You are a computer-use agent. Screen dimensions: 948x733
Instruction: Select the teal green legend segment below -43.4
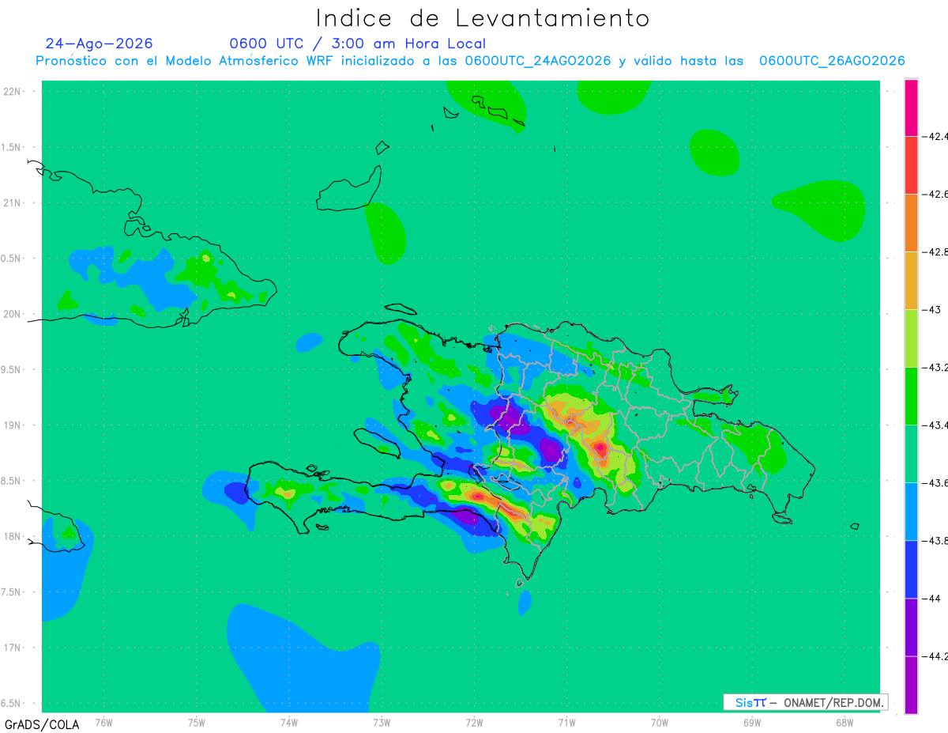pyautogui.click(x=911, y=453)
